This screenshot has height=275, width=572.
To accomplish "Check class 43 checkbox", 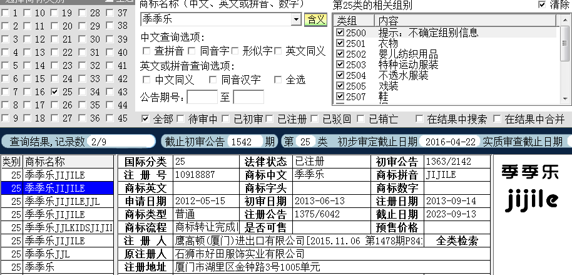I will (x=110, y=91).
